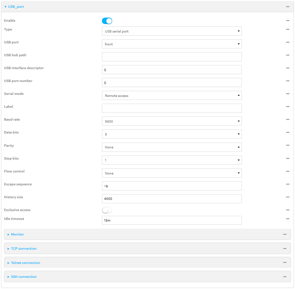Open options icon beside Escape sequence field
This screenshot has width=295, height=289.
pyautogui.click(x=288, y=184)
